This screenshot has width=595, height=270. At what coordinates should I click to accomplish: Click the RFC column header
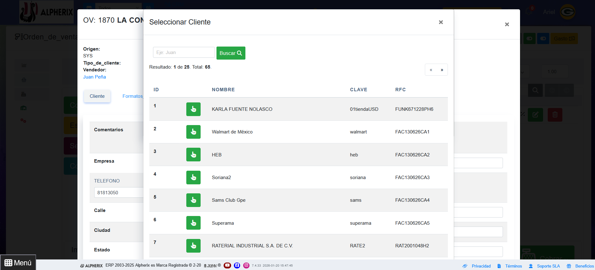click(x=401, y=90)
